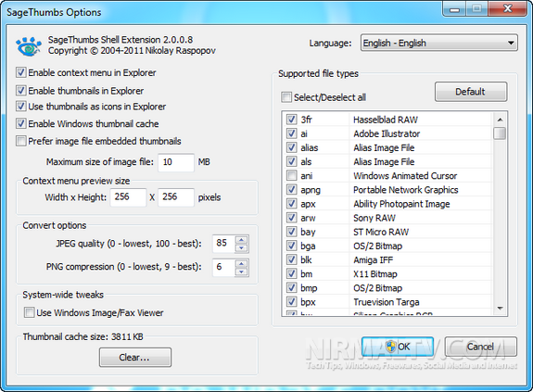Uncheck the bm X11 Bitmap checkbox
Image resolution: width=533 pixels, height=392 pixels.
click(291, 273)
